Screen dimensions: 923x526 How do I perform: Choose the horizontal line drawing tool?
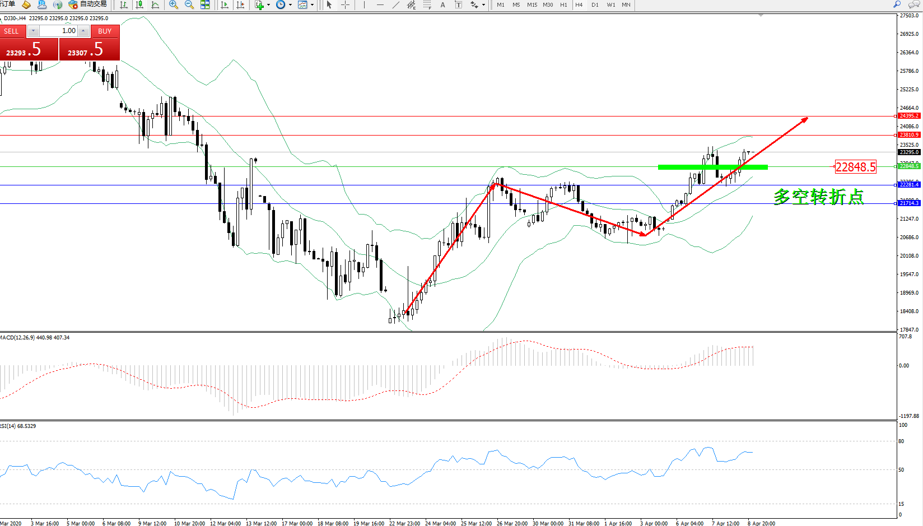click(x=380, y=4)
